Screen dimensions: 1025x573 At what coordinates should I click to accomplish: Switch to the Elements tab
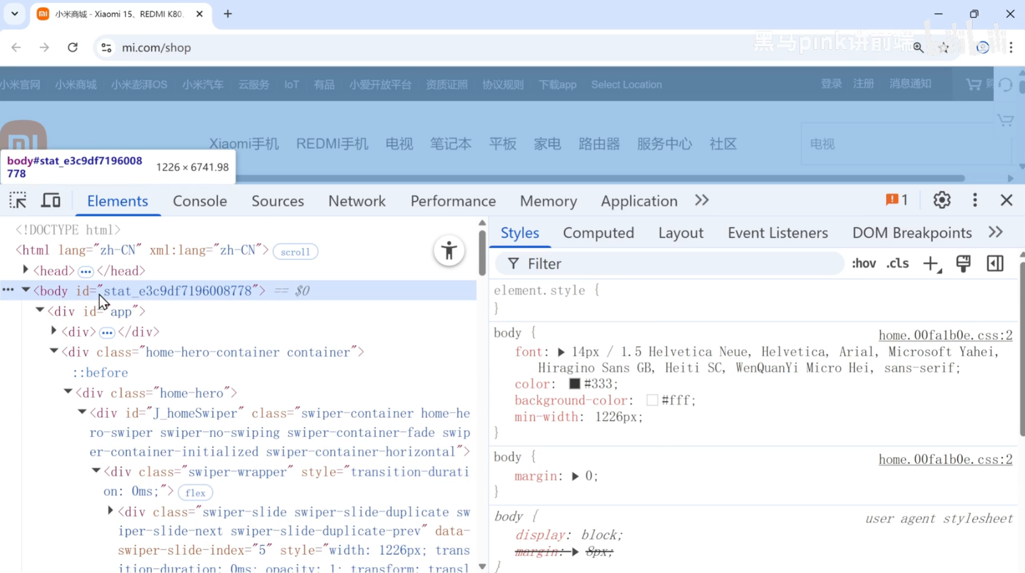117,201
